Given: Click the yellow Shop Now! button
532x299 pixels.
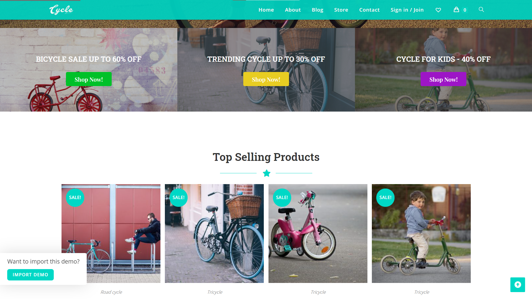Looking at the screenshot, I should (266, 79).
